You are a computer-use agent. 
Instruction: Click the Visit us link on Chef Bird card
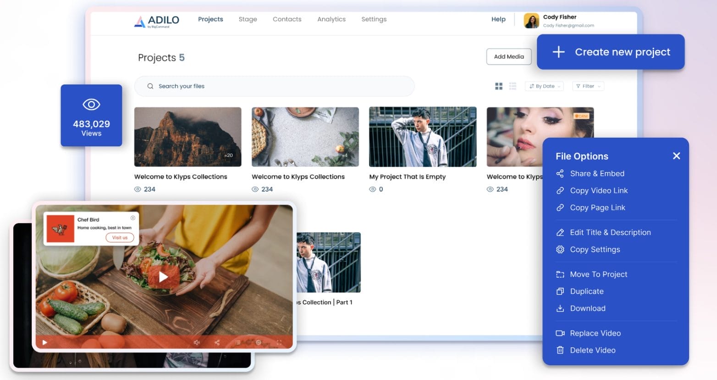(x=120, y=237)
